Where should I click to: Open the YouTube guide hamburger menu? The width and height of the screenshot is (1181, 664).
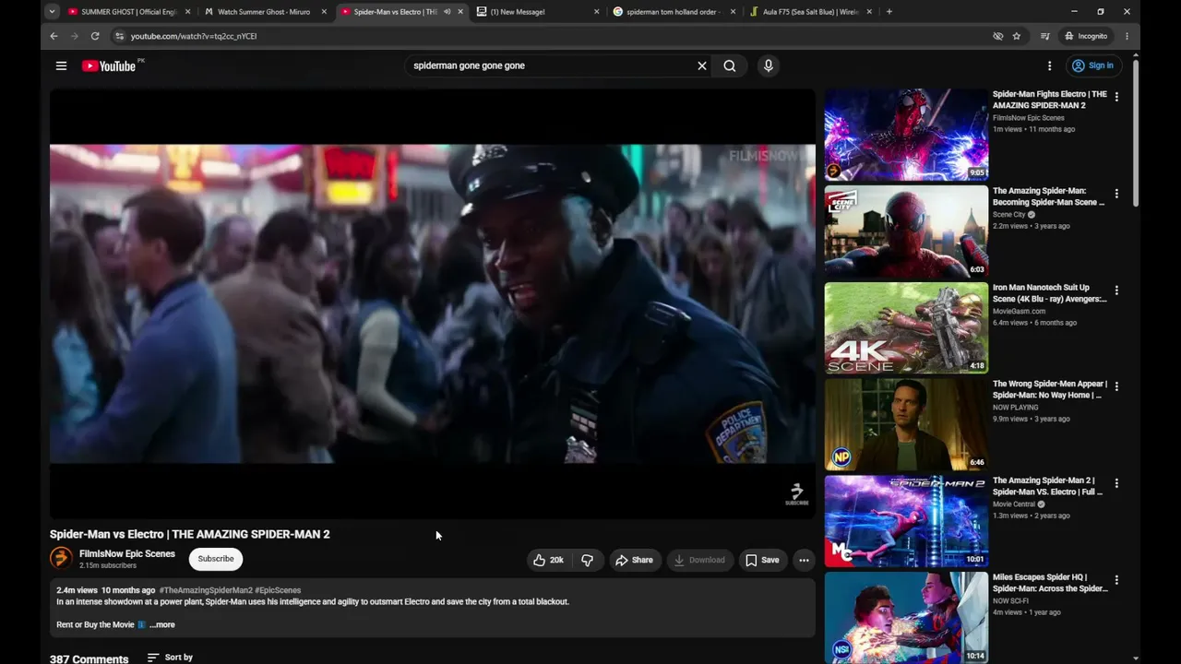click(61, 65)
